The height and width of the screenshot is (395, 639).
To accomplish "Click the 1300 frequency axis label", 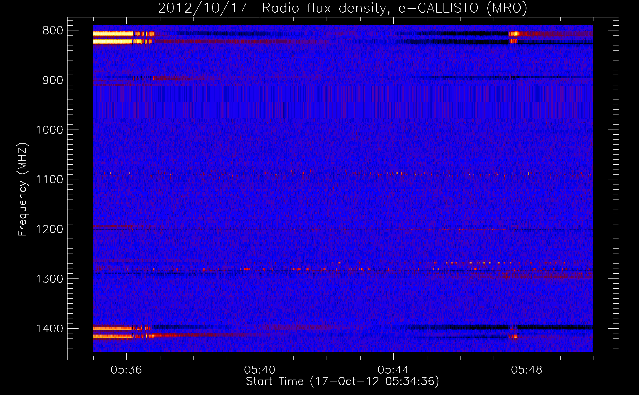I will pyautogui.click(x=49, y=279).
